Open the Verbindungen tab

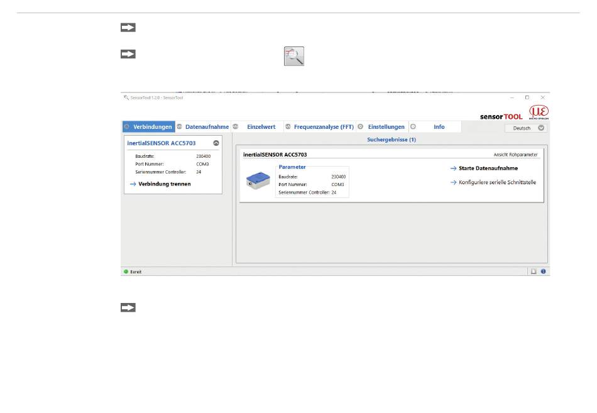(x=149, y=127)
